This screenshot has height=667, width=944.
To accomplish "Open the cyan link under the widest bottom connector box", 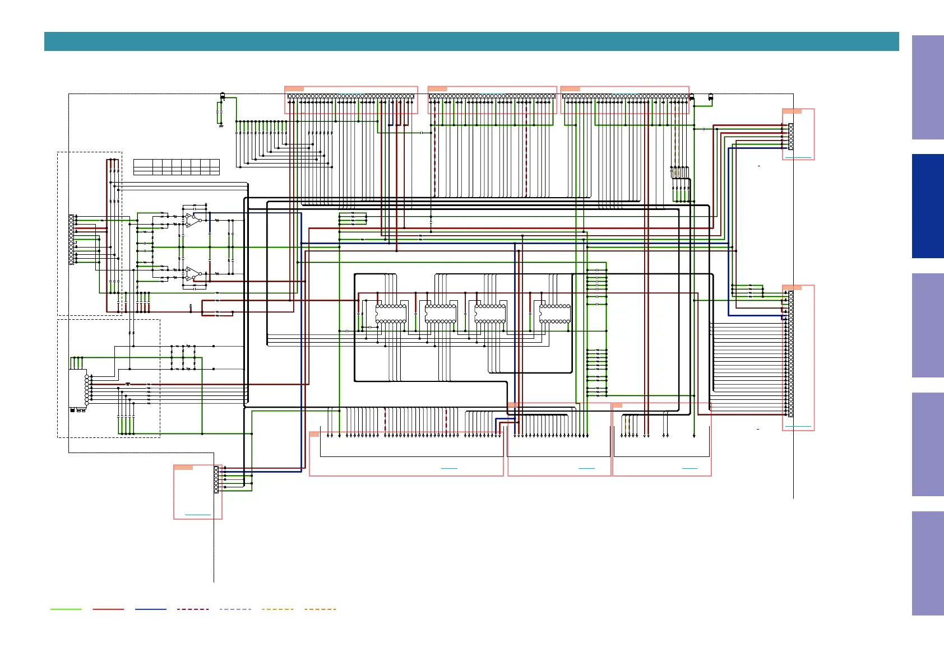I will tap(449, 468).
